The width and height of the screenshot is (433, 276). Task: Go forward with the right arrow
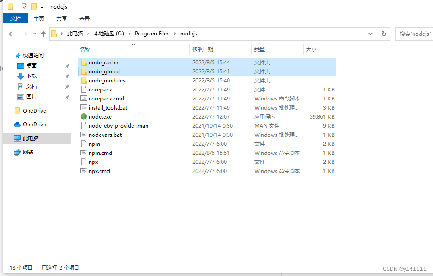pyautogui.click(x=25, y=34)
